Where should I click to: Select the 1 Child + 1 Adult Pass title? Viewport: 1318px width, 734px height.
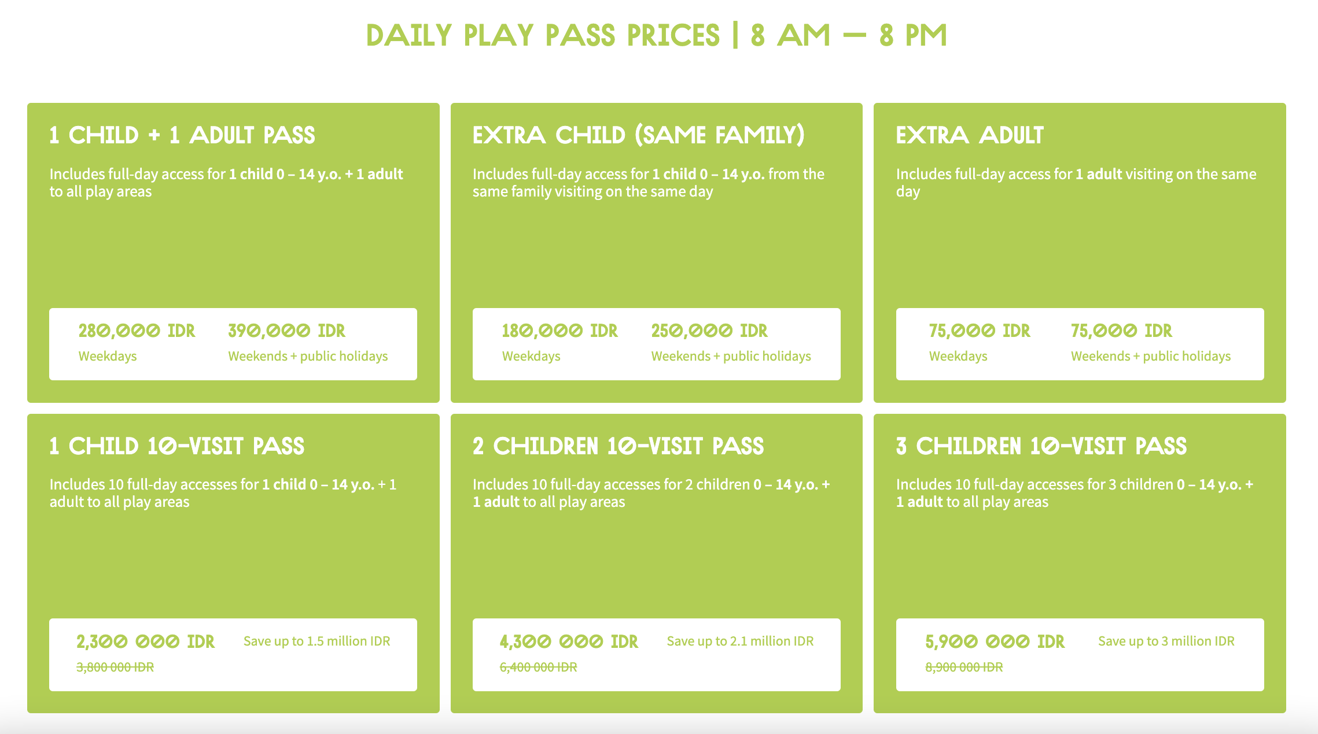click(182, 135)
